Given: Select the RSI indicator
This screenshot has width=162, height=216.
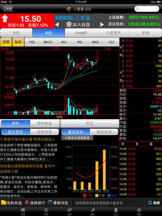Looking at the screenshot, I should (80, 42).
